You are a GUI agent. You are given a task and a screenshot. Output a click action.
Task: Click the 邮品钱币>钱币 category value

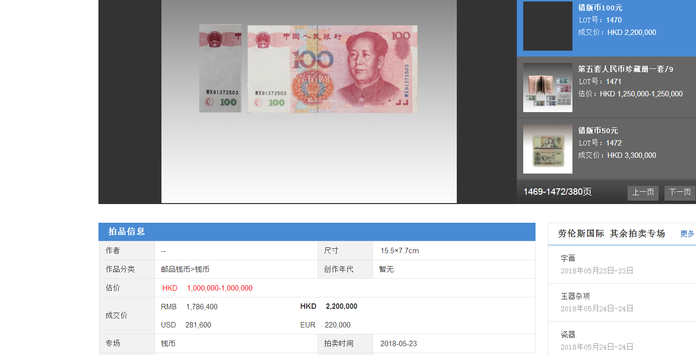[x=185, y=269]
